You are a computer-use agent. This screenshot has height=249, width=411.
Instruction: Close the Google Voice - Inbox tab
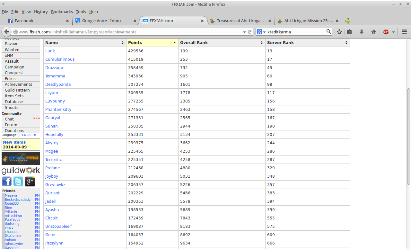[x=135, y=21]
